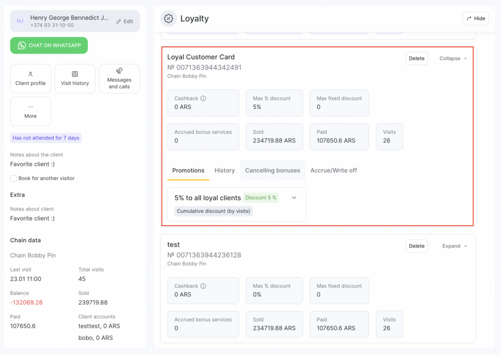Hide the Loyalty panel
Viewport: 501px width, 355px height.
click(475, 19)
